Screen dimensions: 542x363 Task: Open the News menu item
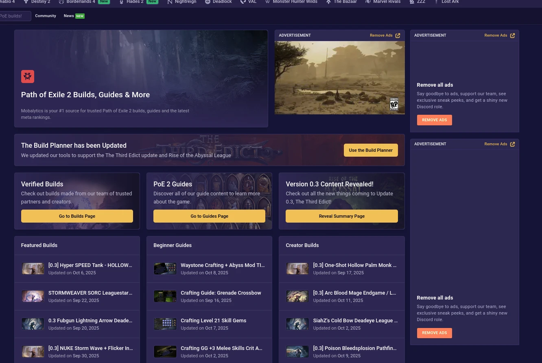point(69,16)
